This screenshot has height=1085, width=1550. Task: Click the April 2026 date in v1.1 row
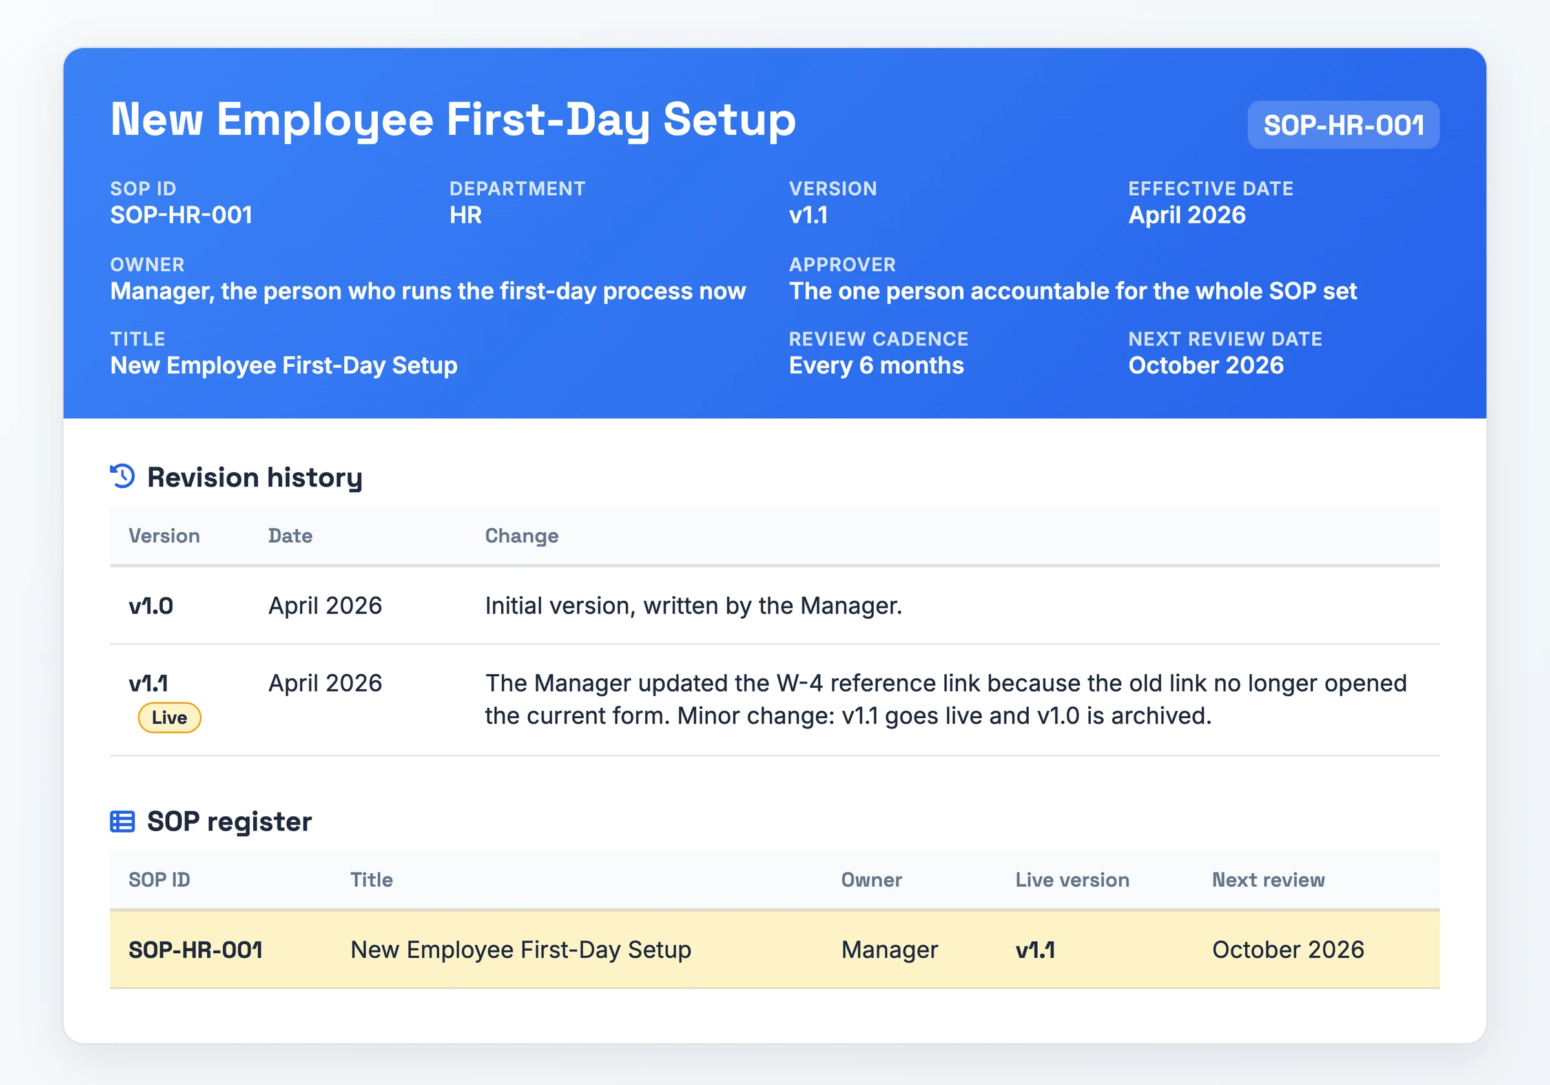tap(325, 683)
